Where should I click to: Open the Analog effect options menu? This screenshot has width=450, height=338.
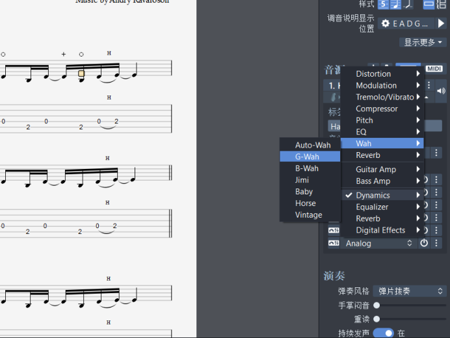click(436, 243)
